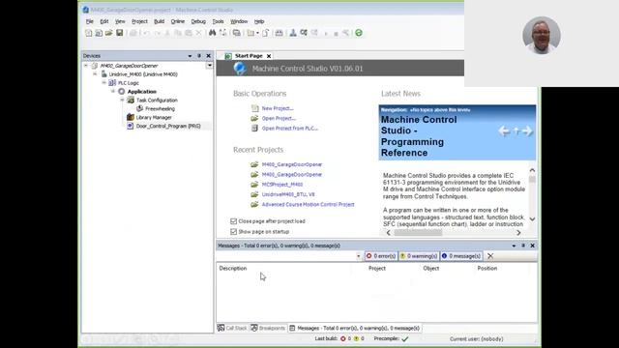Click the news vertical scrollbar thumb

coord(532,179)
